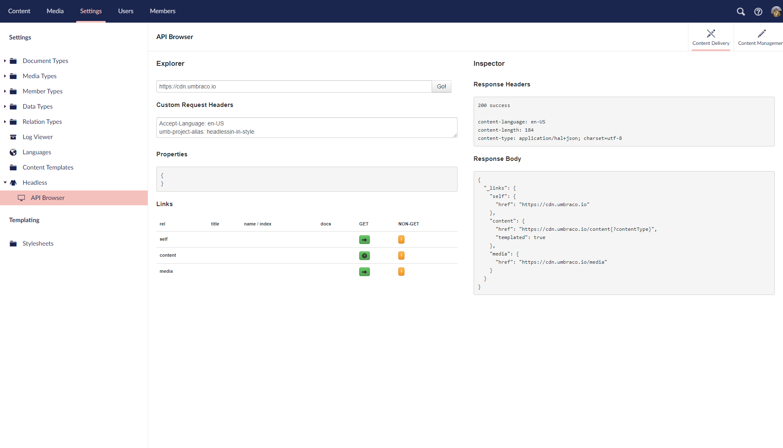Viewport: 783px width, 448px height.
Task: Select the Settings section tab
Action: click(91, 11)
